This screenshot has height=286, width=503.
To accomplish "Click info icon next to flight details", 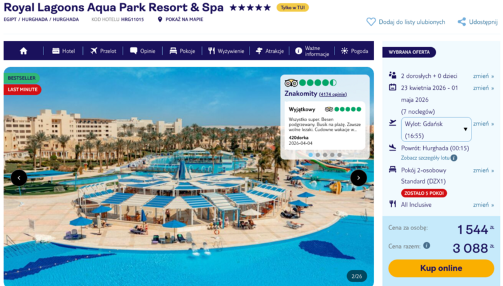I will [x=453, y=158].
